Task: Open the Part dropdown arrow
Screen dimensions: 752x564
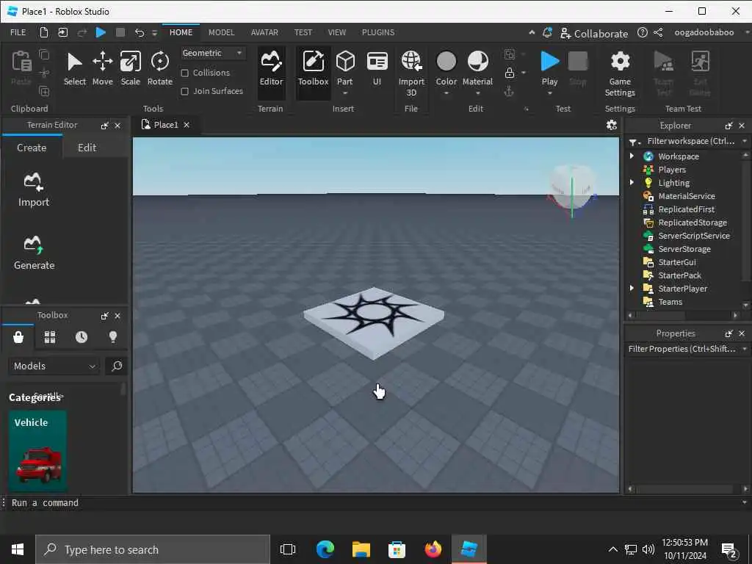Action: point(345,93)
